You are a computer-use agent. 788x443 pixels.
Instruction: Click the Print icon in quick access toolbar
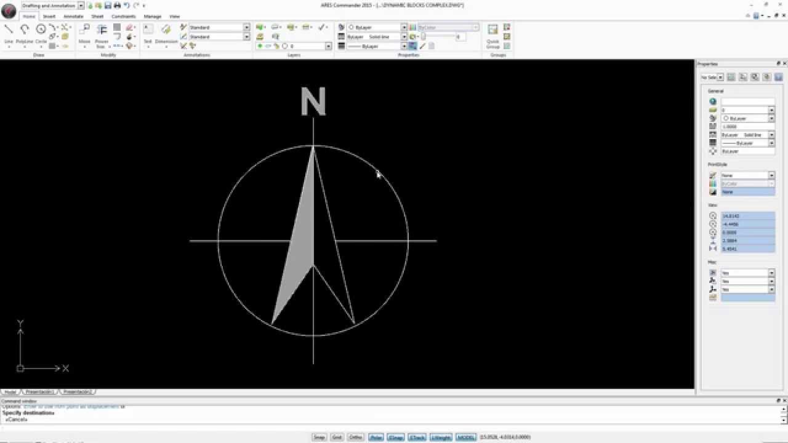point(117,6)
